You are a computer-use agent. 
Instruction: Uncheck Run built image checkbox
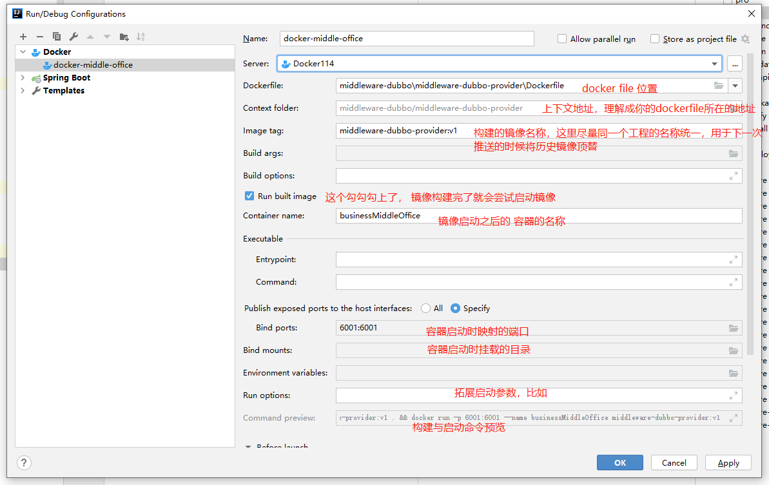click(x=249, y=196)
